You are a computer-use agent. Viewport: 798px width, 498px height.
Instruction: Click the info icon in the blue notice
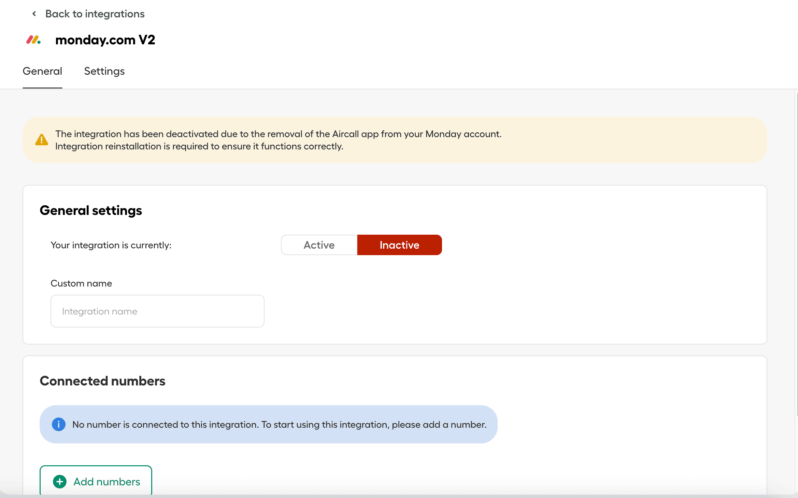[59, 424]
